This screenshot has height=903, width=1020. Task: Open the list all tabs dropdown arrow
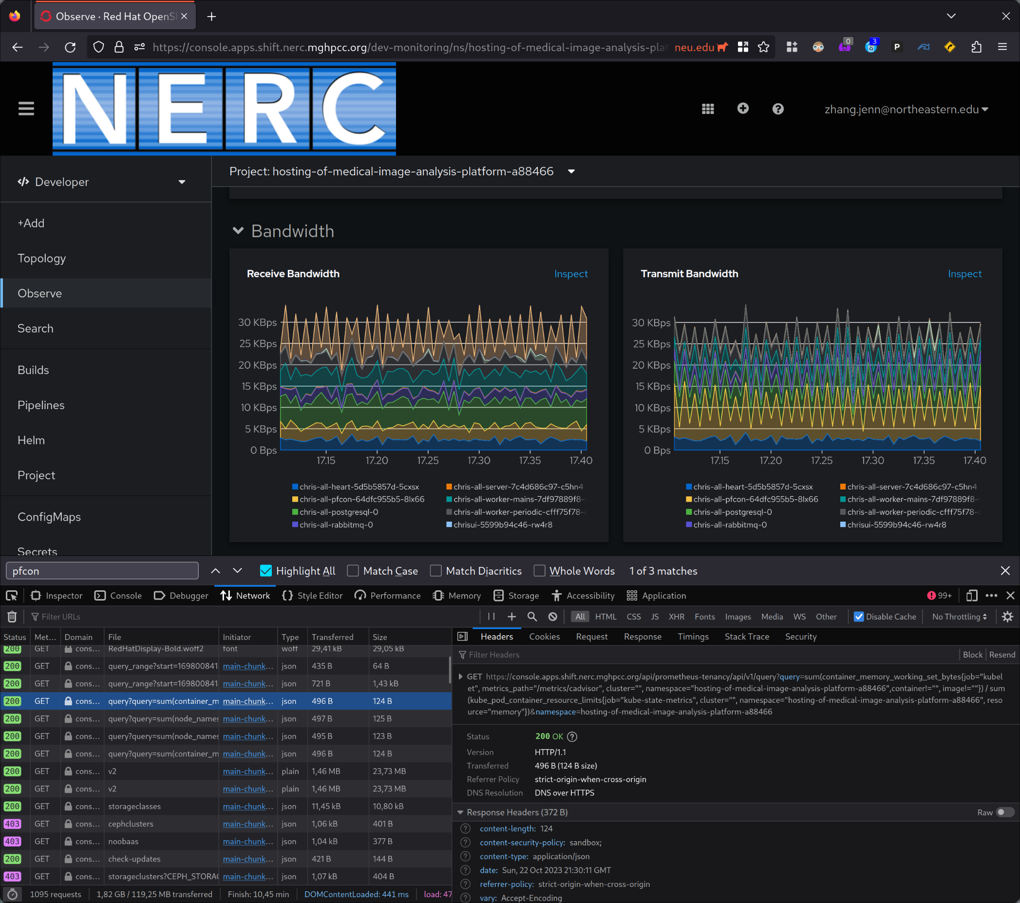(x=951, y=17)
